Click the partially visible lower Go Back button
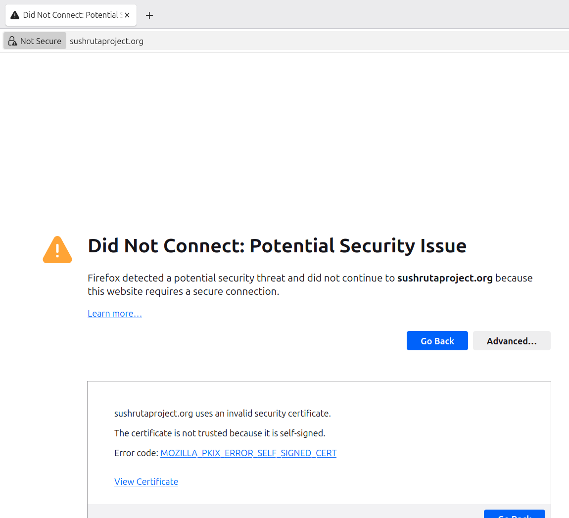569x518 pixels. [514, 514]
